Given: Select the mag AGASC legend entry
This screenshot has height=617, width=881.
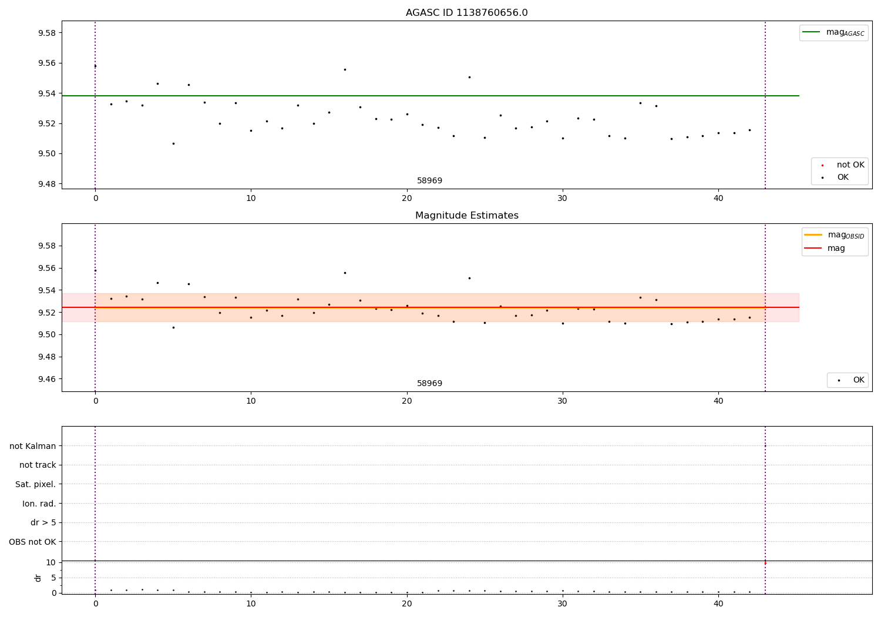Looking at the screenshot, I should pos(833,32).
